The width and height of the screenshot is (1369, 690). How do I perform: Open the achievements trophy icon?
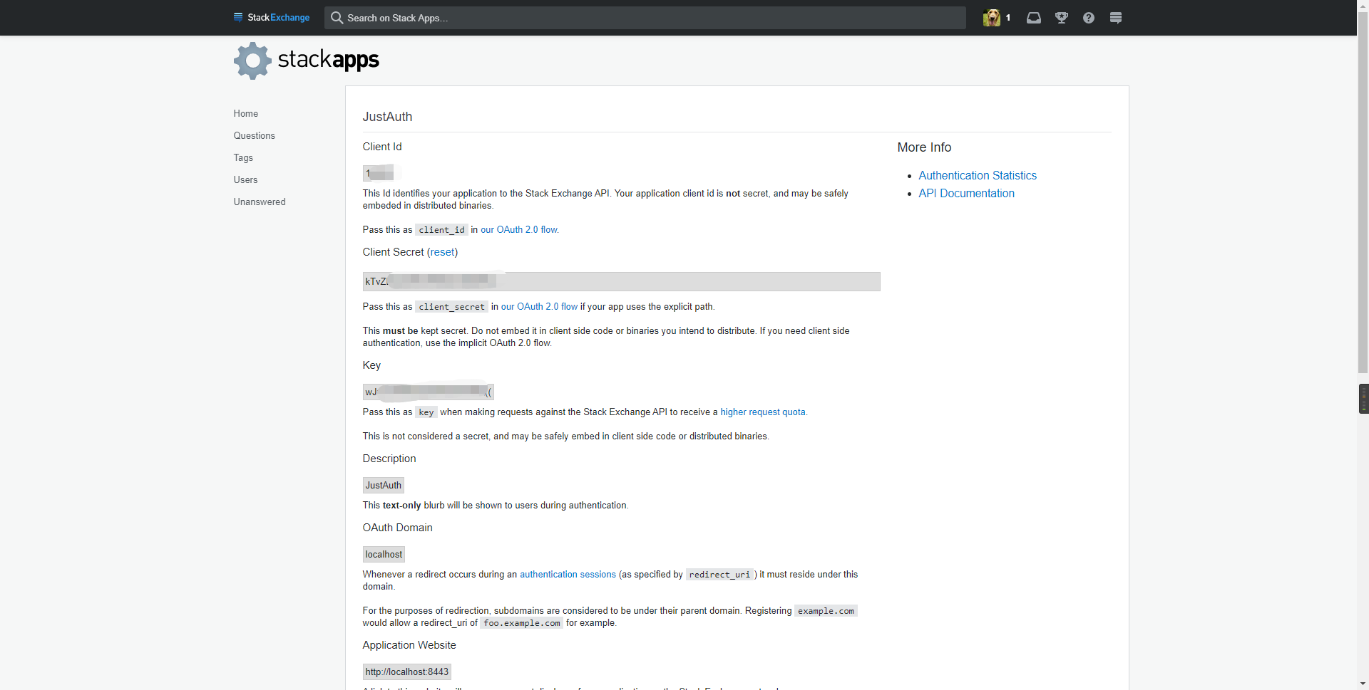click(1062, 18)
